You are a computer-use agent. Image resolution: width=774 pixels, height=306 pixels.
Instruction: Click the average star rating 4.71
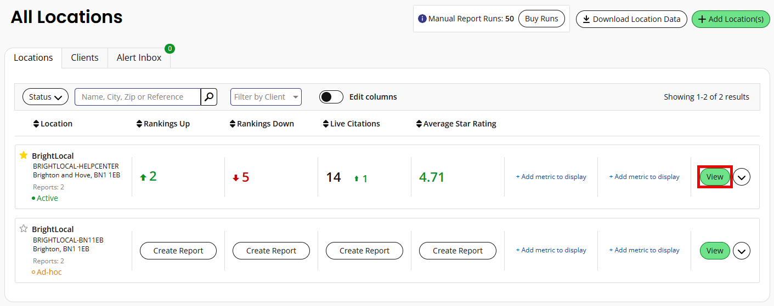(432, 177)
